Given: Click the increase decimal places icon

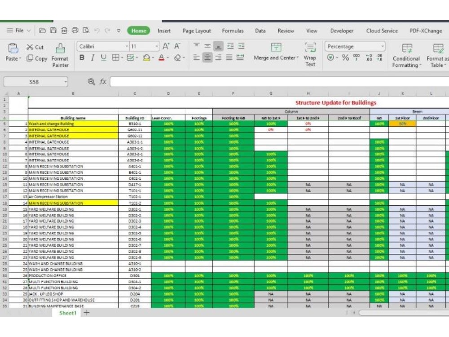Looking at the screenshot, I should click(368, 58).
